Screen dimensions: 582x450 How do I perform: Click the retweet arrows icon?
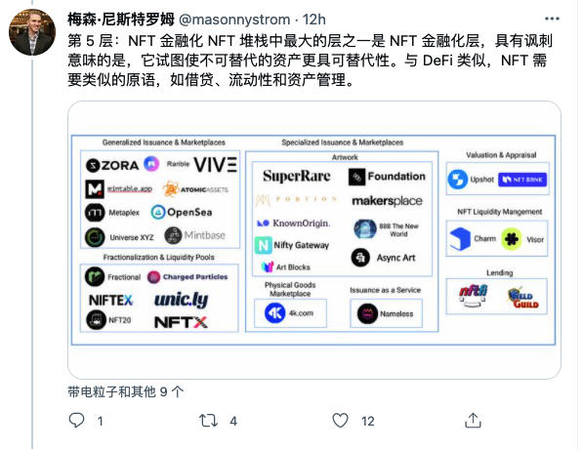[208, 421]
